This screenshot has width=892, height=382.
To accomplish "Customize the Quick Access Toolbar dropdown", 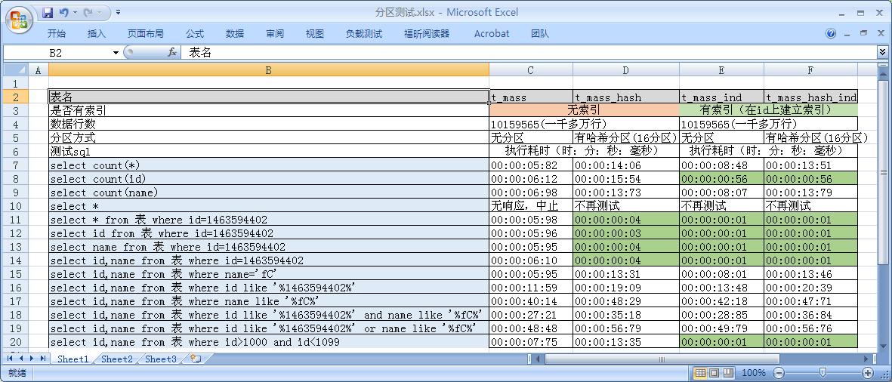I will (x=118, y=12).
